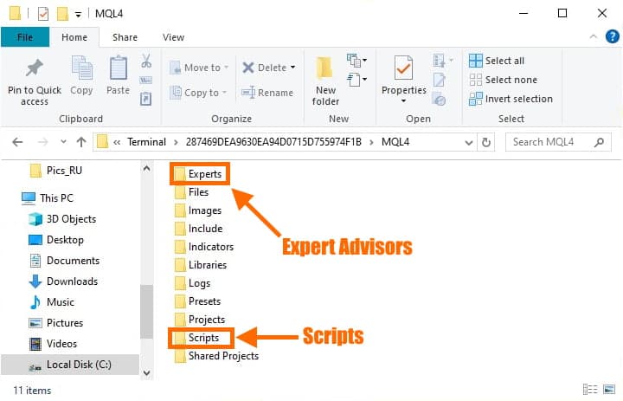
Task: Click title bar properties quick-access icon
Action: click(x=43, y=14)
